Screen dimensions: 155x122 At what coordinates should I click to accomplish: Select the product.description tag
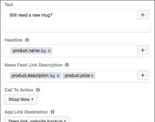point(30,76)
